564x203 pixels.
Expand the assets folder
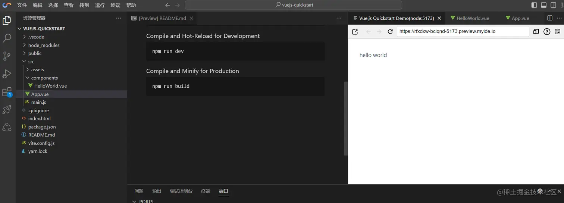point(71,70)
